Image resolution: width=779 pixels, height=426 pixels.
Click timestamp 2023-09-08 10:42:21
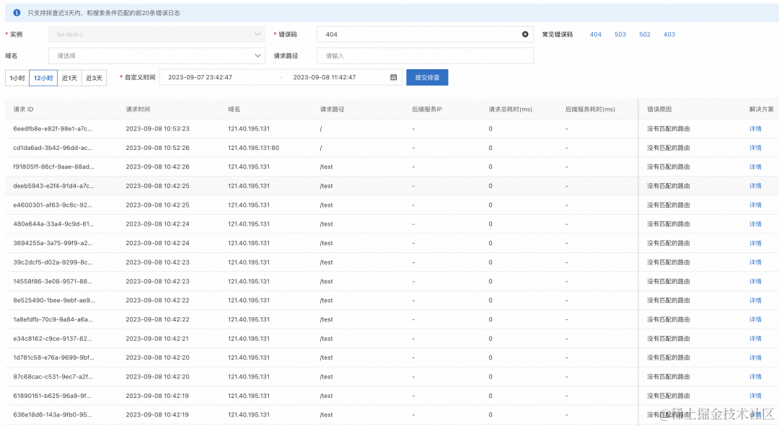[x=157, y=339]
